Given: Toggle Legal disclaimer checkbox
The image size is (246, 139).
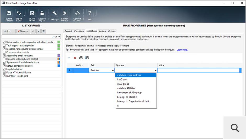Looking at the screenshot, I should [x=4, y=69].
